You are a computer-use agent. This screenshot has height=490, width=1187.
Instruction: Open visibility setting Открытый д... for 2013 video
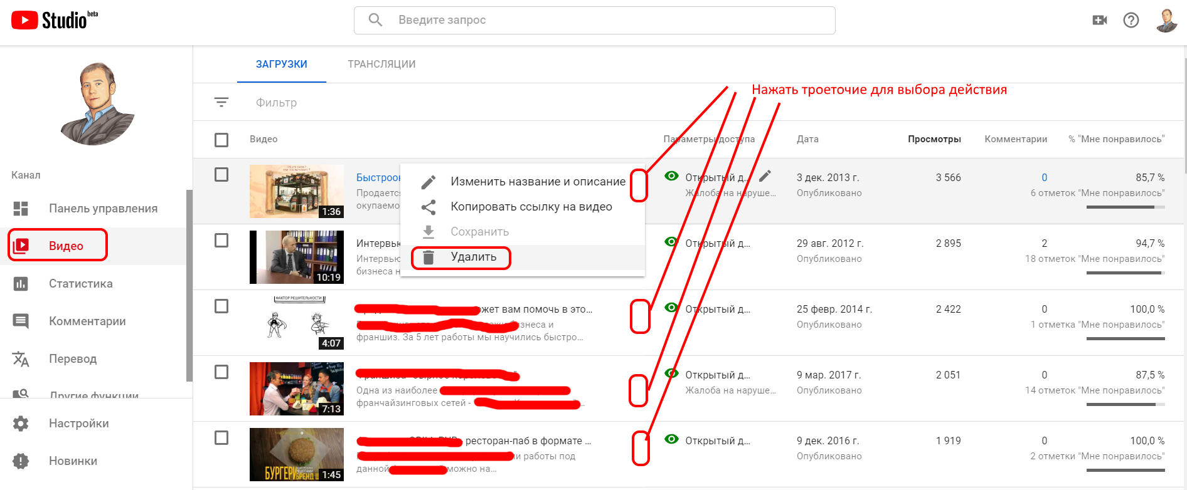717,177
